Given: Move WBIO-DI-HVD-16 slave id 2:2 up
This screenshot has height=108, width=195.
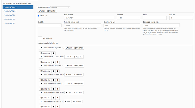Looking at the screenshot, I should tap(53, 62).
